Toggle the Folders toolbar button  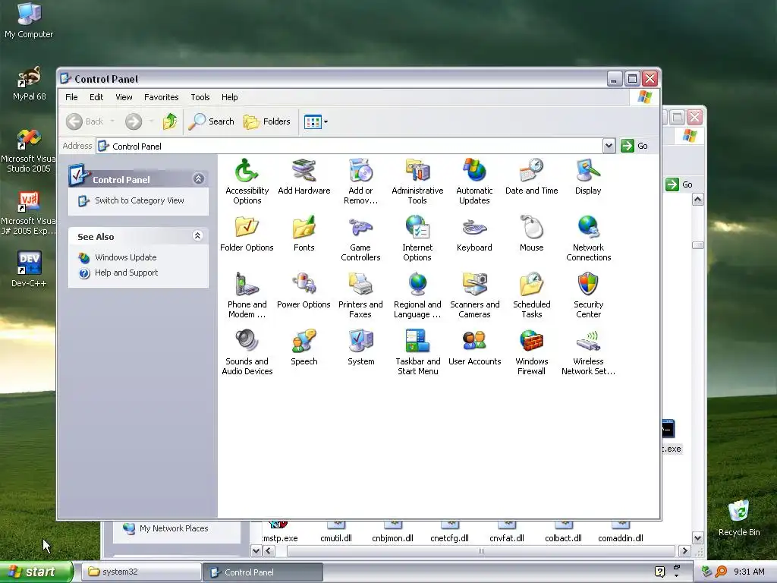[267, 121]
